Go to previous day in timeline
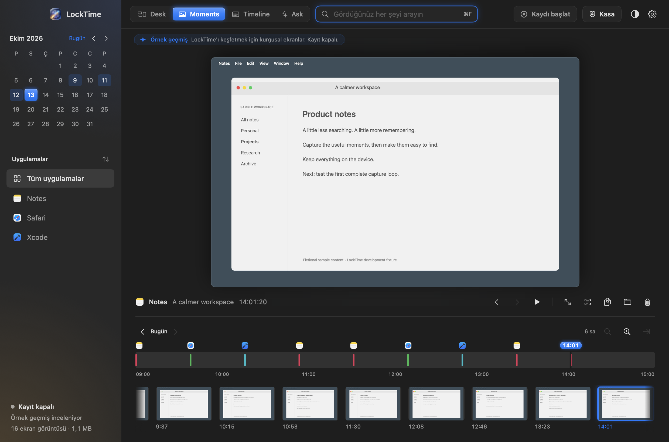669x442 pixels. (x=142, y=331)
